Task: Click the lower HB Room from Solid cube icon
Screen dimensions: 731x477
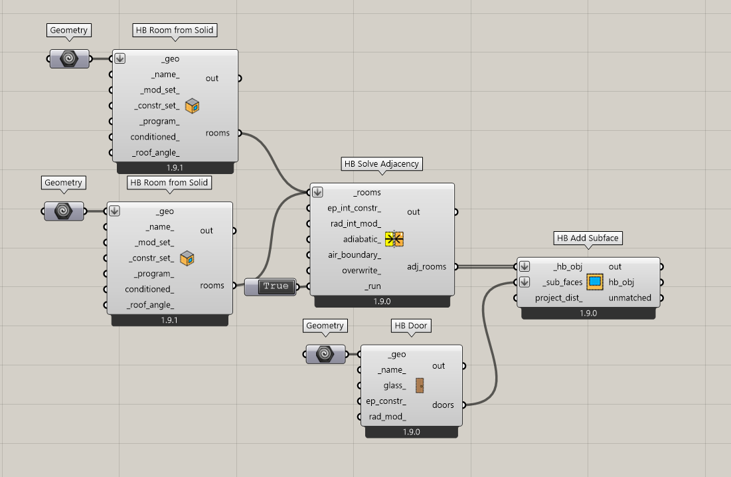Action: [187, 258]
